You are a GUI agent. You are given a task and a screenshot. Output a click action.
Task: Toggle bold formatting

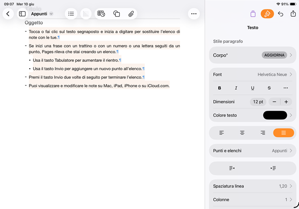[x=220, y=88]
